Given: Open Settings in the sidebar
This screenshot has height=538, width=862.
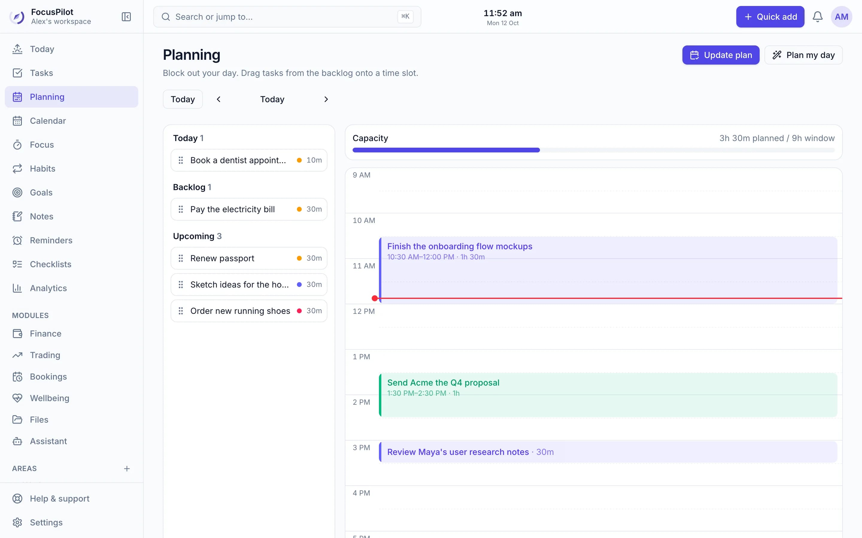Looking at the screenshot, I should [71, 522].
